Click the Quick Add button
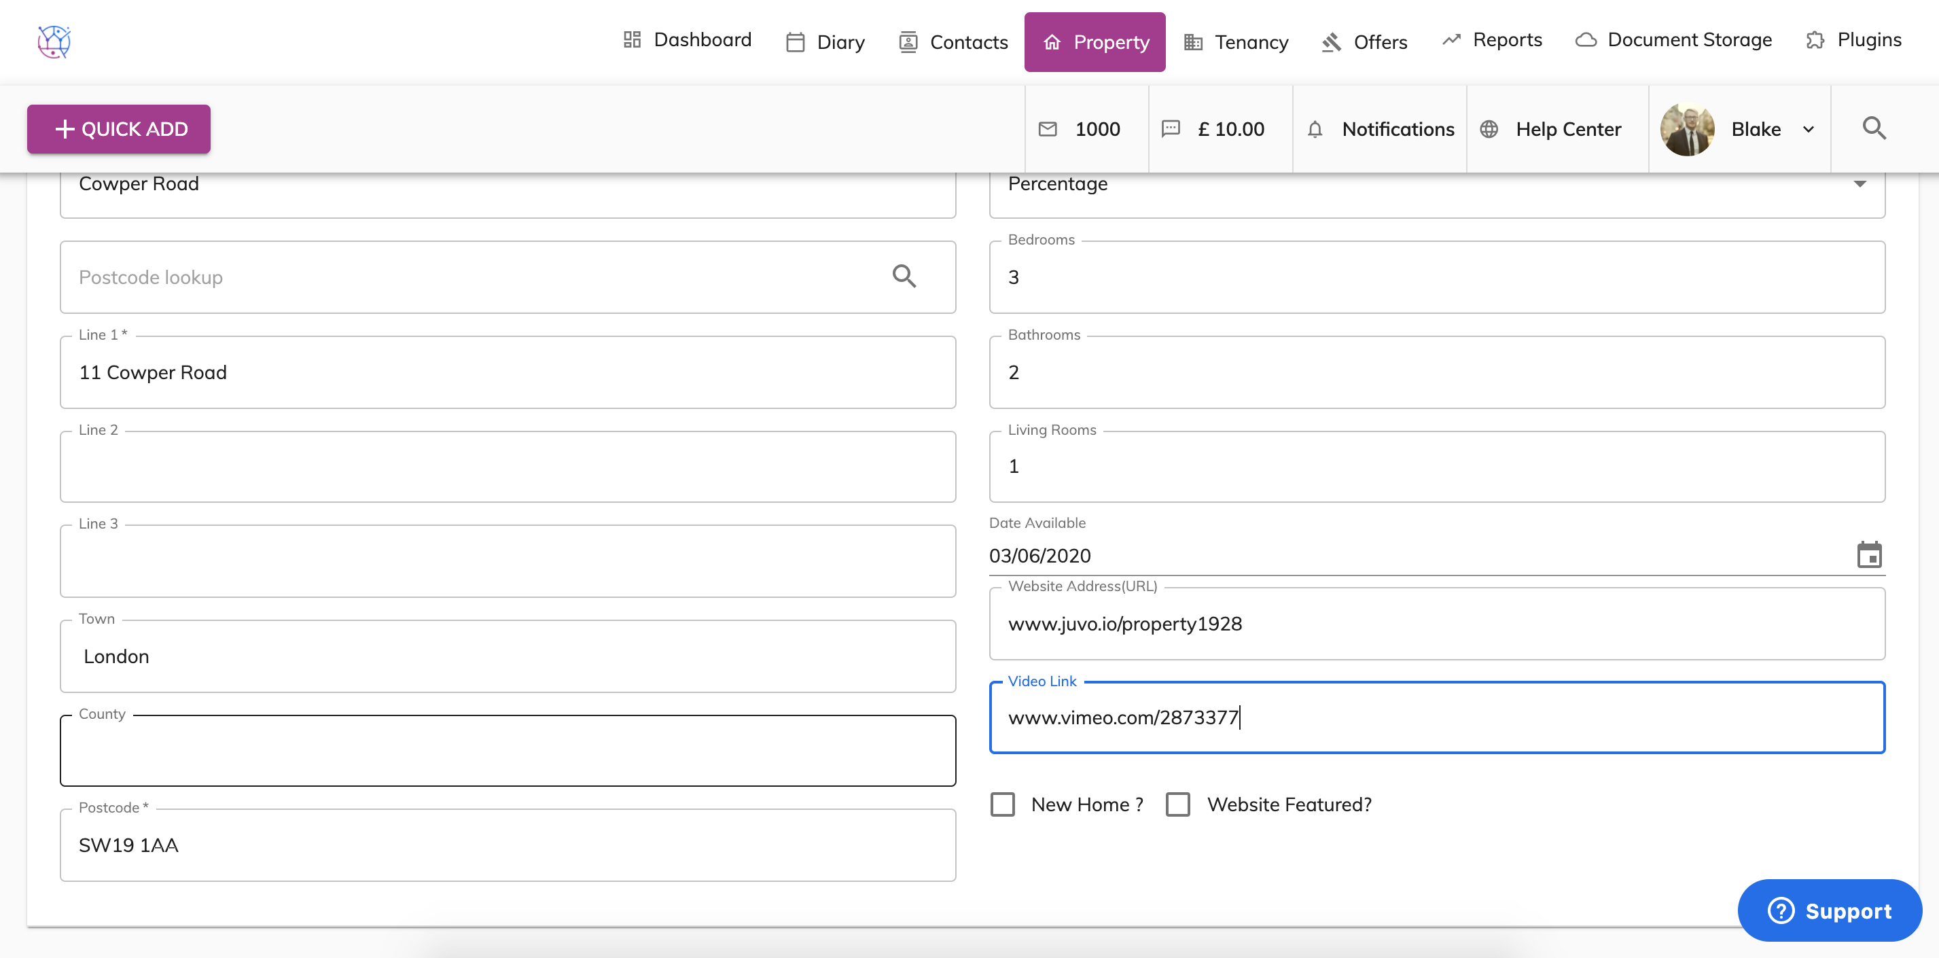Image resolution: width=1939 pixels, height=958 pixels. point(119,130)
